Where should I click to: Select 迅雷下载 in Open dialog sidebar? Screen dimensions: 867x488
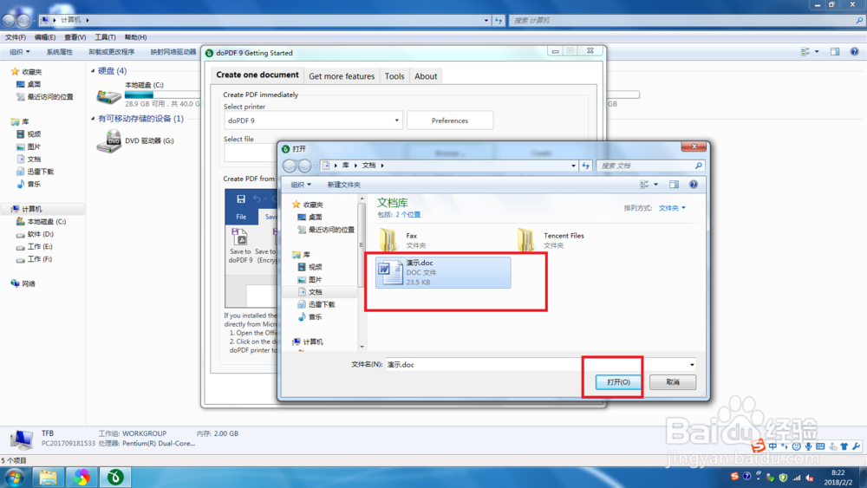(322, 304)
